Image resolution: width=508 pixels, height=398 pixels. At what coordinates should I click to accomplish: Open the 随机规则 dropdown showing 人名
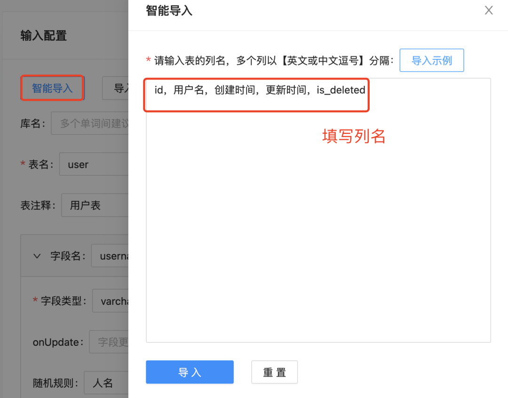click(106, 383)
